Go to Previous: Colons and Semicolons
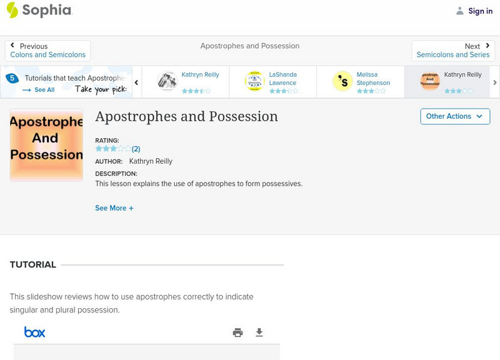This screenshot has width=500, height=360. (47, 51)
